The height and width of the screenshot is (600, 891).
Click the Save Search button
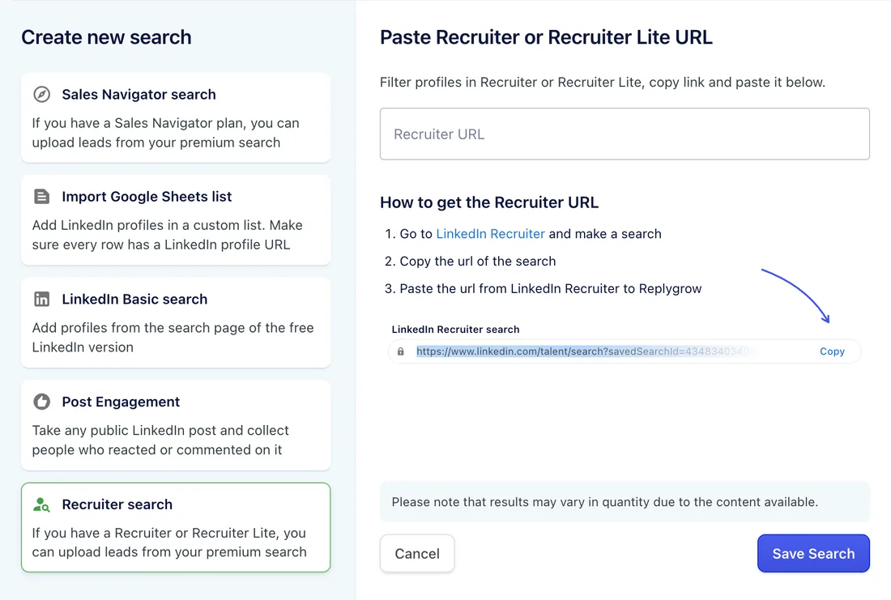click(813, 553)
